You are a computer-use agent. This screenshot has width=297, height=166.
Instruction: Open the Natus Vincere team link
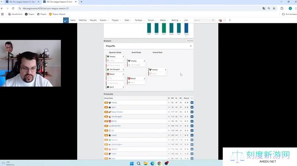117,112
